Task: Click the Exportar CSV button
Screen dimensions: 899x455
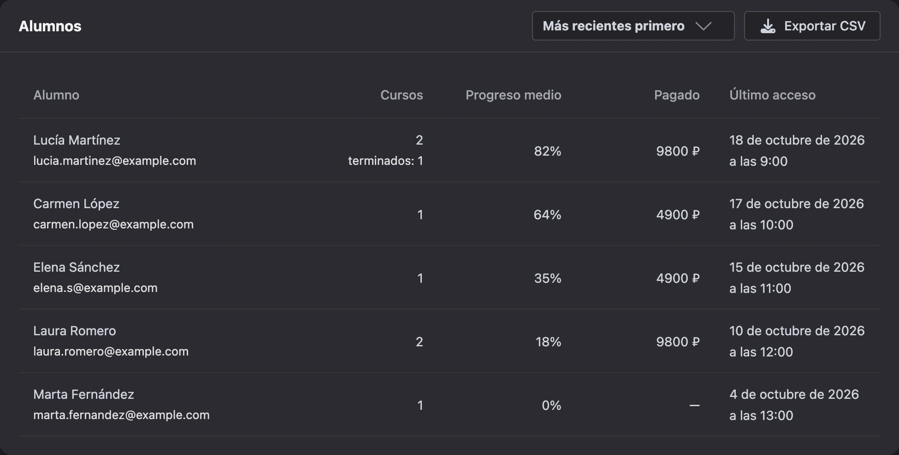Action: (812, 26)
